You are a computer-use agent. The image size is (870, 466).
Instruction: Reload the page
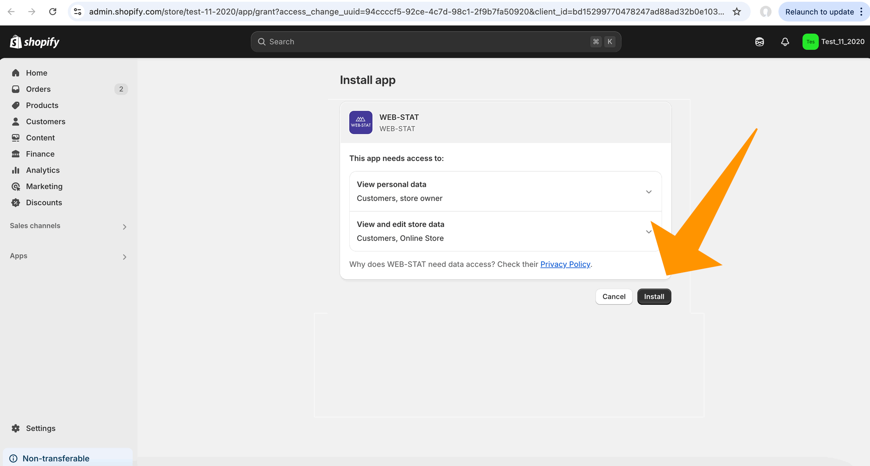(53, 12)
